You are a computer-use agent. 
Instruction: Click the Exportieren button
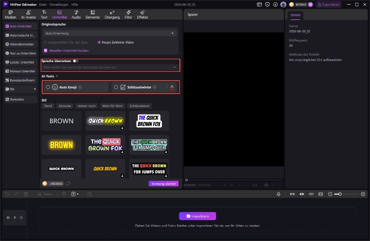pyautogui.click(x=329, y=5)
